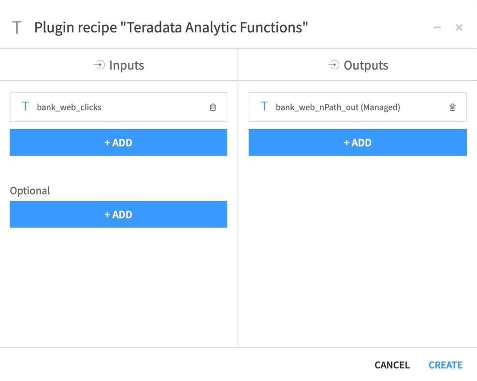Close the plugin recipe dialog

459,27
